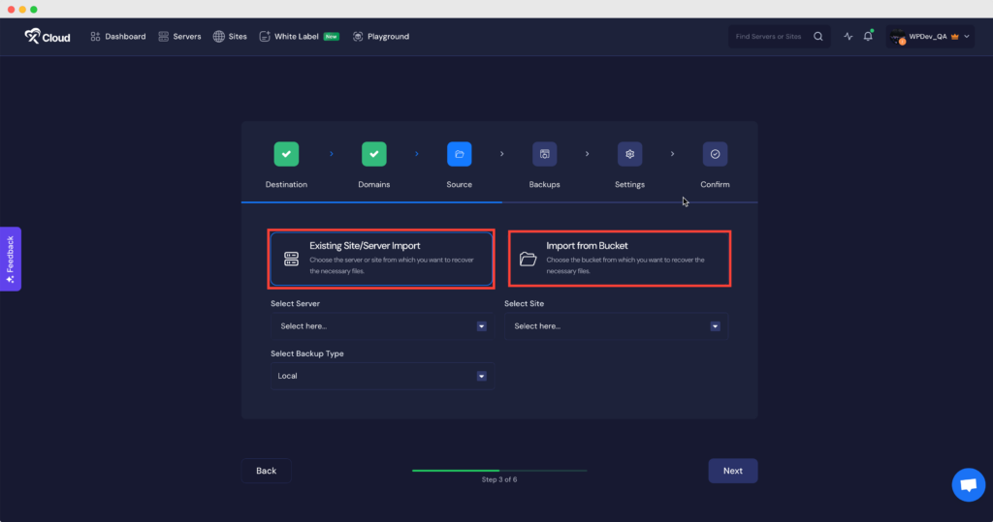Go to Servers in top navigation
Screen dimensions: 993x522
coord(179,37)
